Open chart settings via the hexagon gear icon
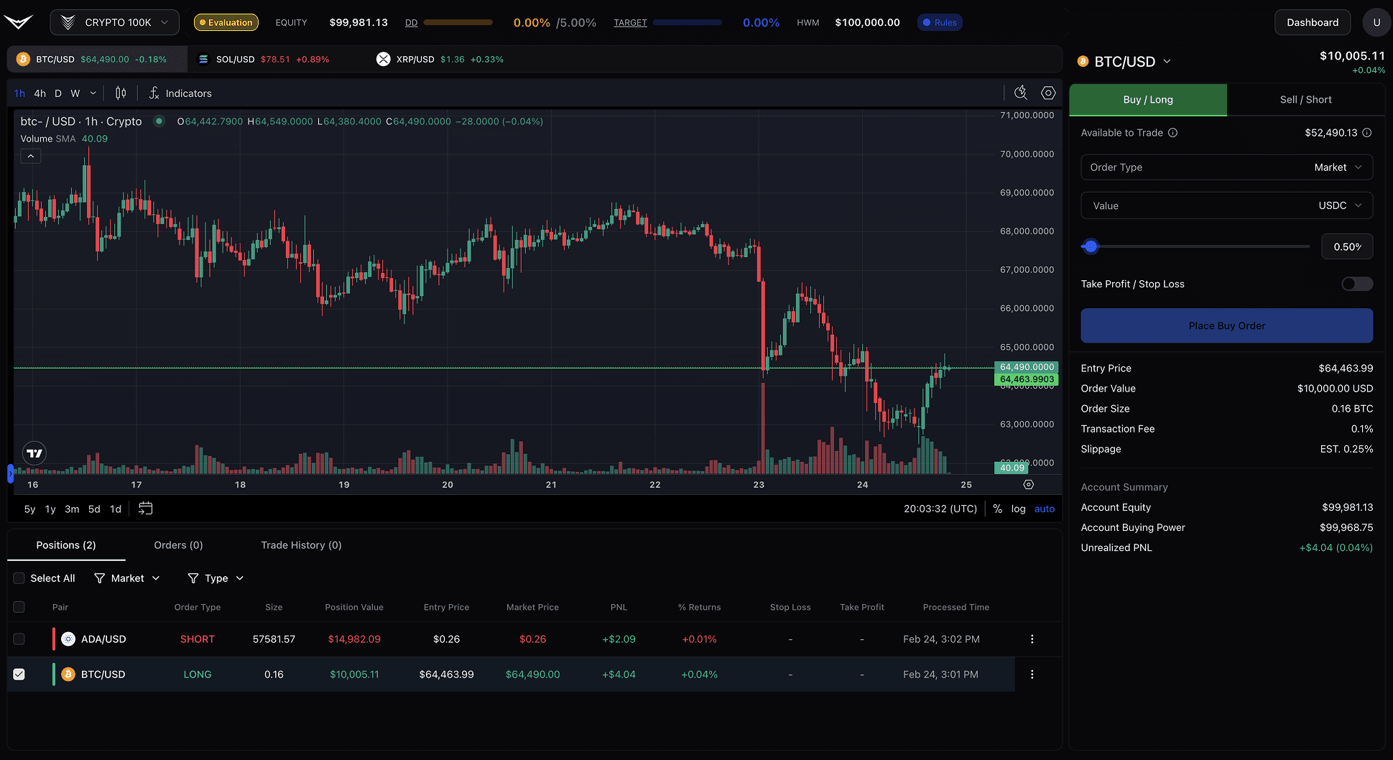The image size is (1393, 760). pyautogui.click(x=1048, y=93)
